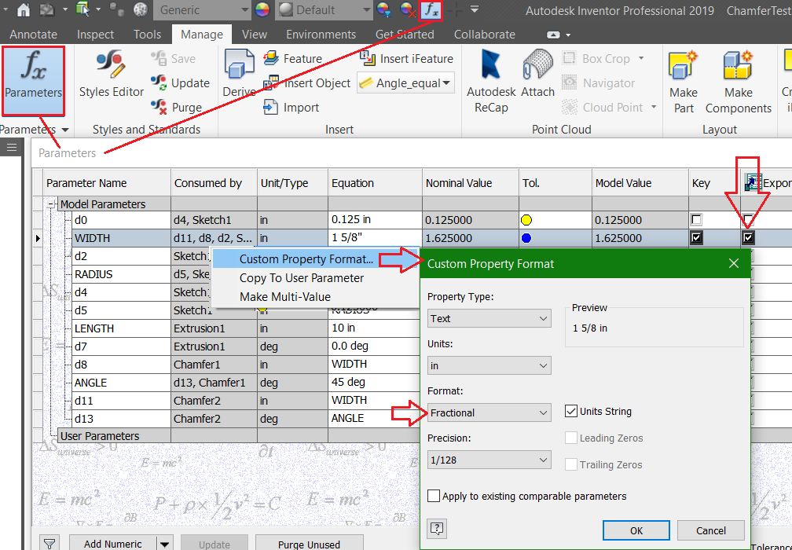Viewport: 792px width, 550px height.
Task: Click the Parameter Name column header
Action: [x=107, y=183]
